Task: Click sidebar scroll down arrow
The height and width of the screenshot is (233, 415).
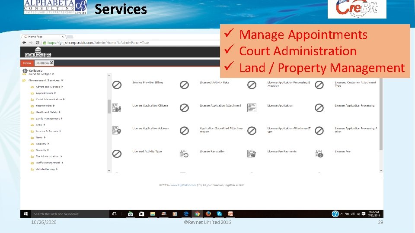Action: coord(109,171)
